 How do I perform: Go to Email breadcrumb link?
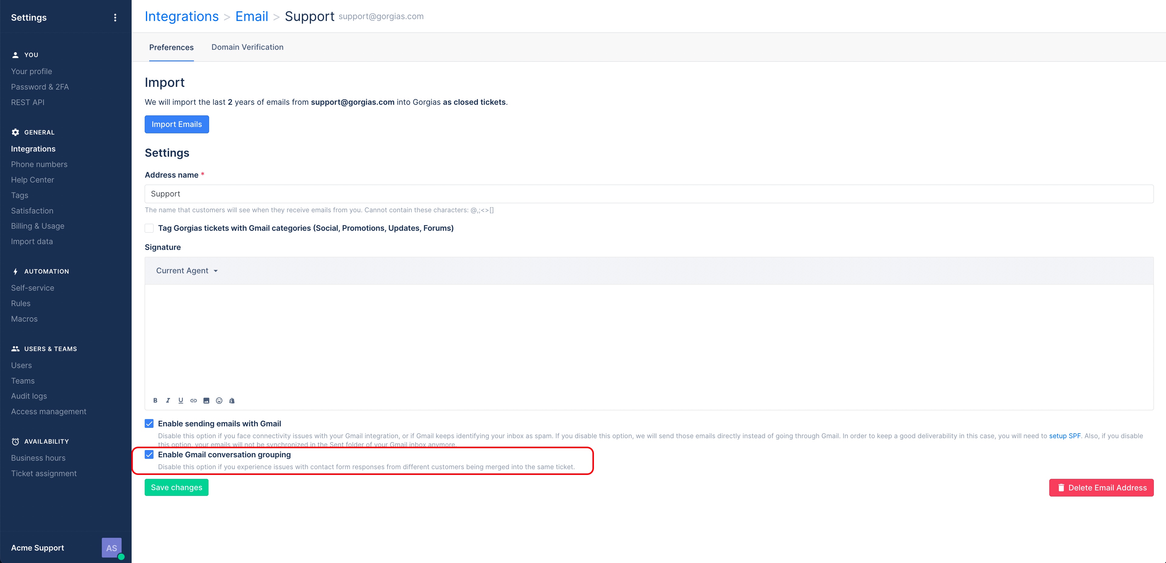pos(252,16)
